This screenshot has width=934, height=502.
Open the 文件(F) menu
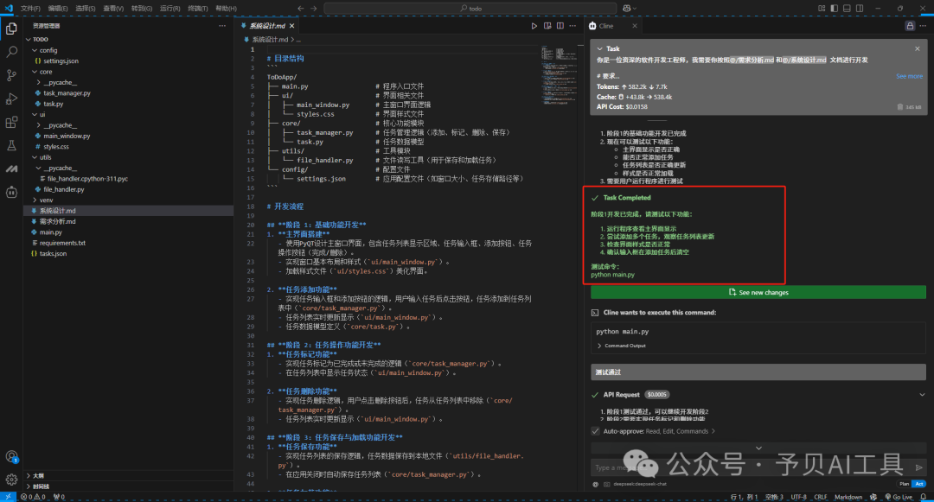tap(30, 9)
